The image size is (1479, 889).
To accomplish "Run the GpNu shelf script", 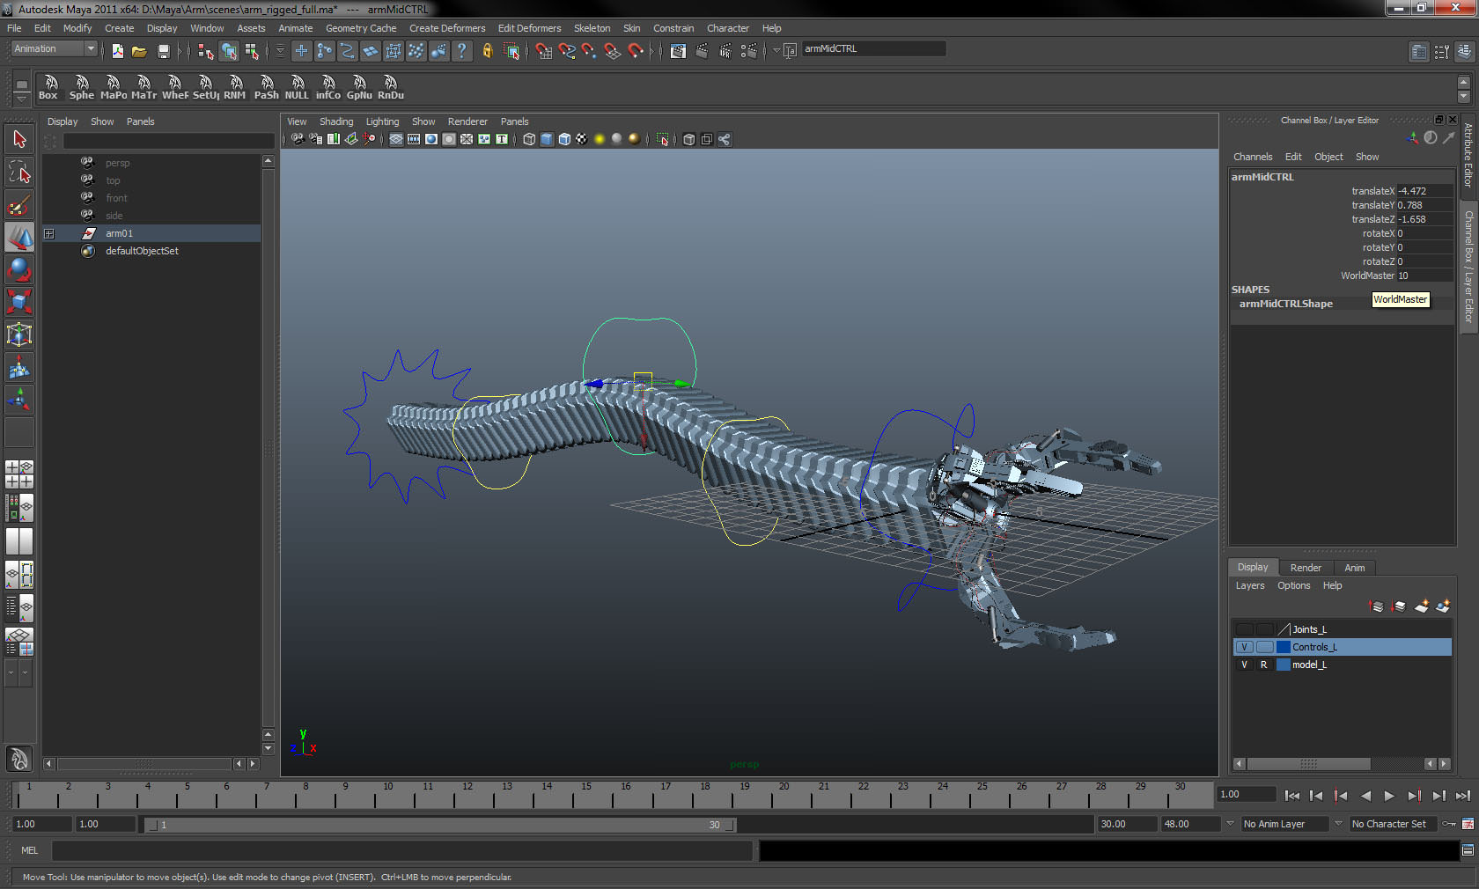I will [x=359, y=88].
